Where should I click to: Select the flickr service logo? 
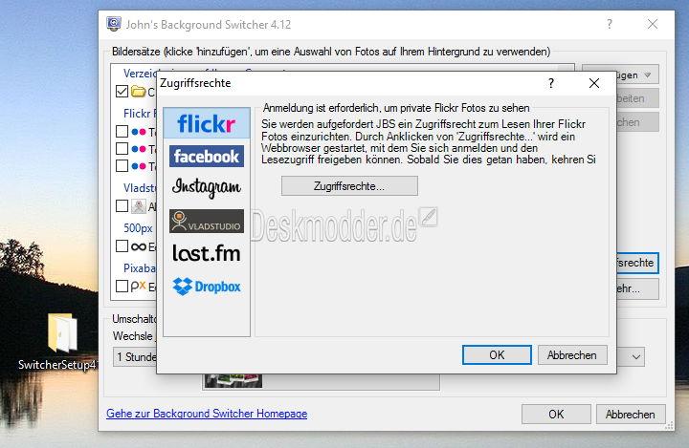pyautogui.click(x=207, y=123)
